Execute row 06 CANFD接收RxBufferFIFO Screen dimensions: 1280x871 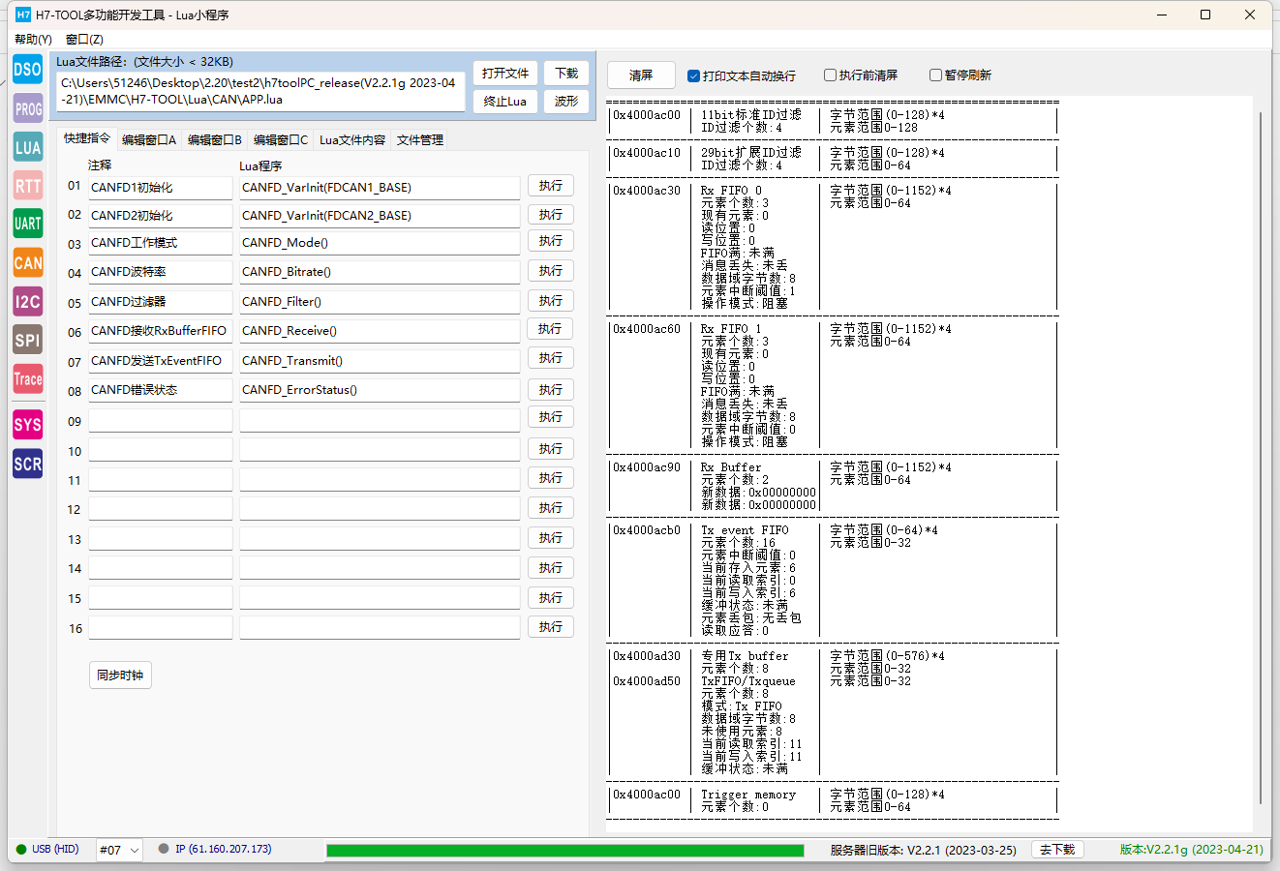550,329
